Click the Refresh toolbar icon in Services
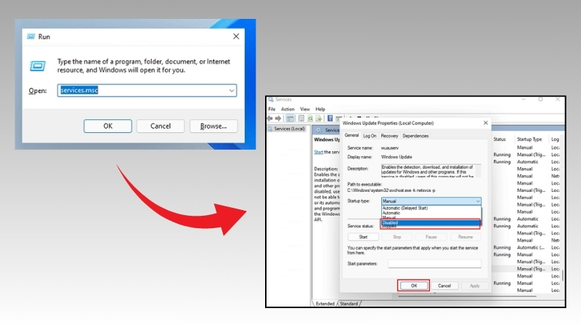The width and height of the screenshot is (581, 327). point(310,118)
